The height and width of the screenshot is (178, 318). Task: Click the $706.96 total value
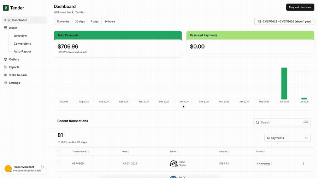(68, 46)
